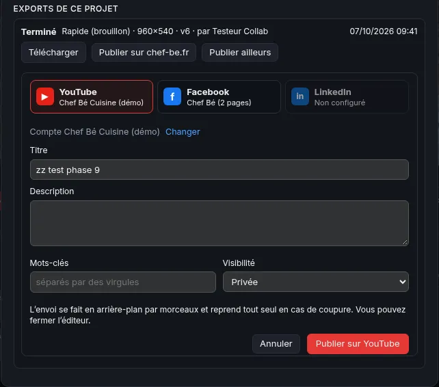Viewport: 439px width, 387px height.
Task: Click the EXPORTS DE CE PROJET heading
Action: (x=66, y=9)
